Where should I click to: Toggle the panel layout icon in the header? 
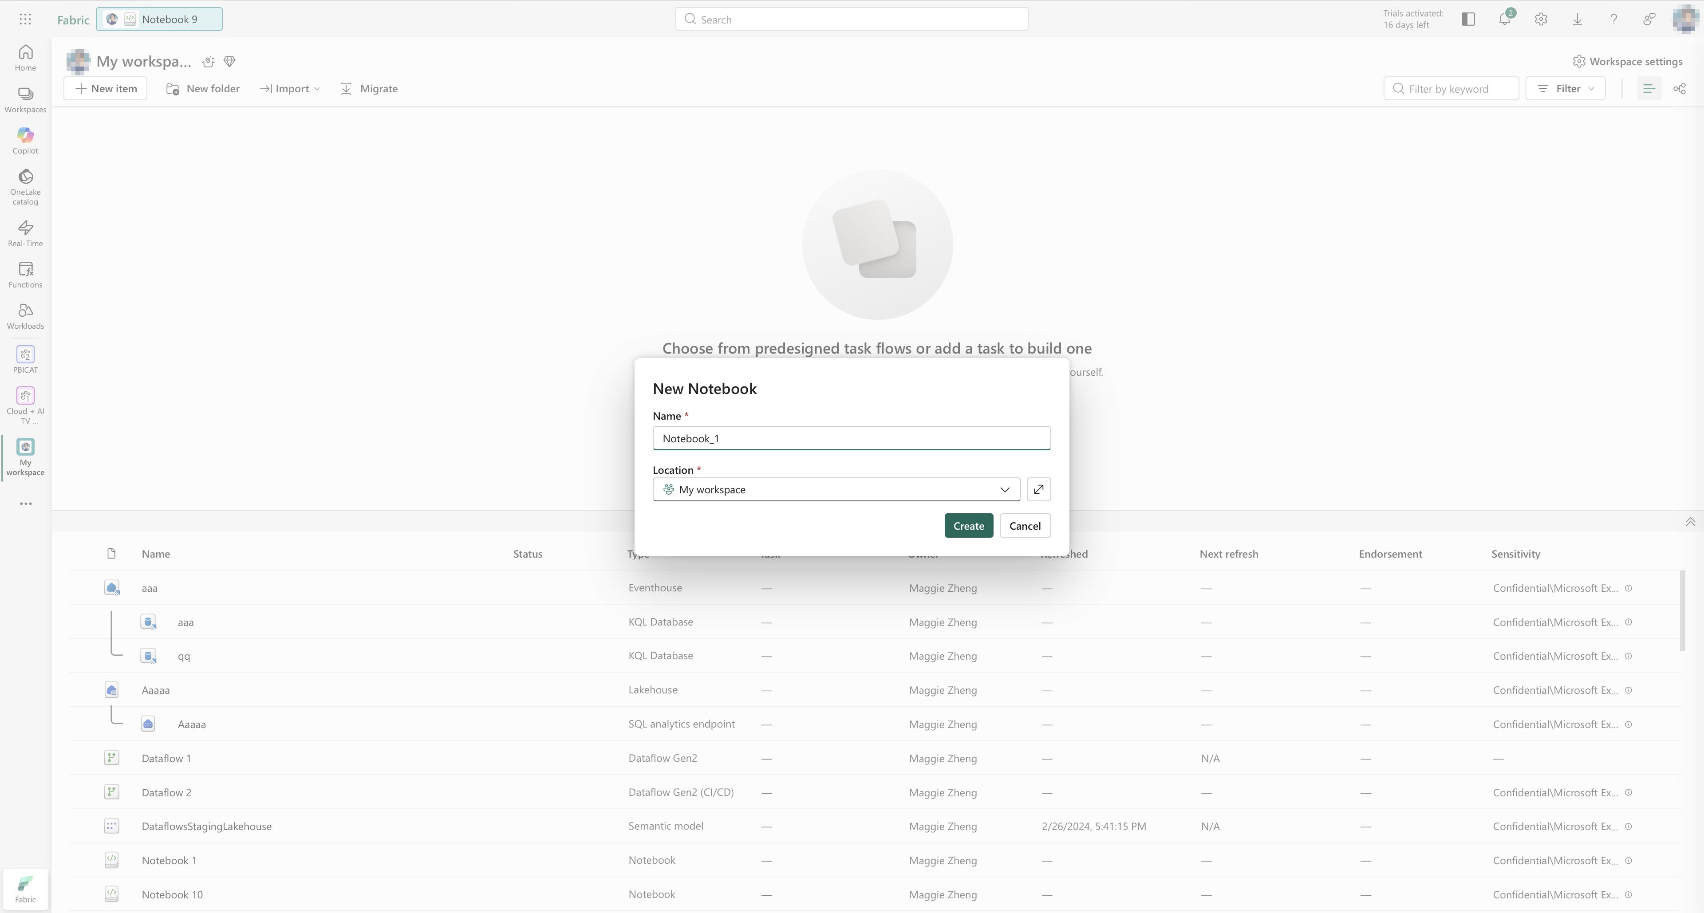click(x=1468, y=19)
